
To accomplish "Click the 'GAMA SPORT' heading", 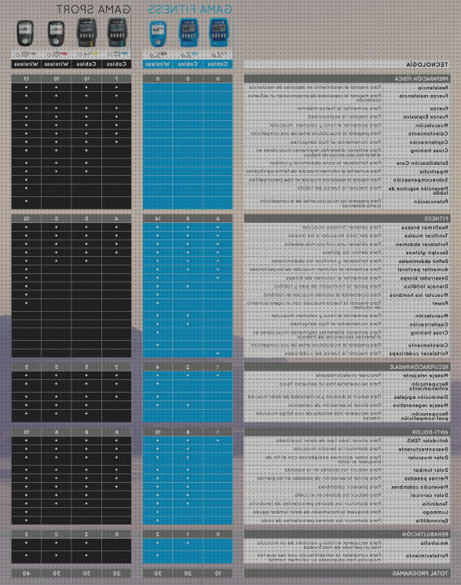I will (x=93, y=9).
